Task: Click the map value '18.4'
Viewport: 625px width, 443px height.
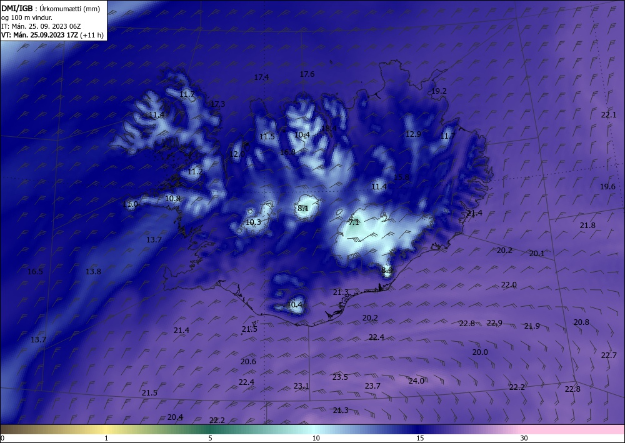Action: [329, 128]
